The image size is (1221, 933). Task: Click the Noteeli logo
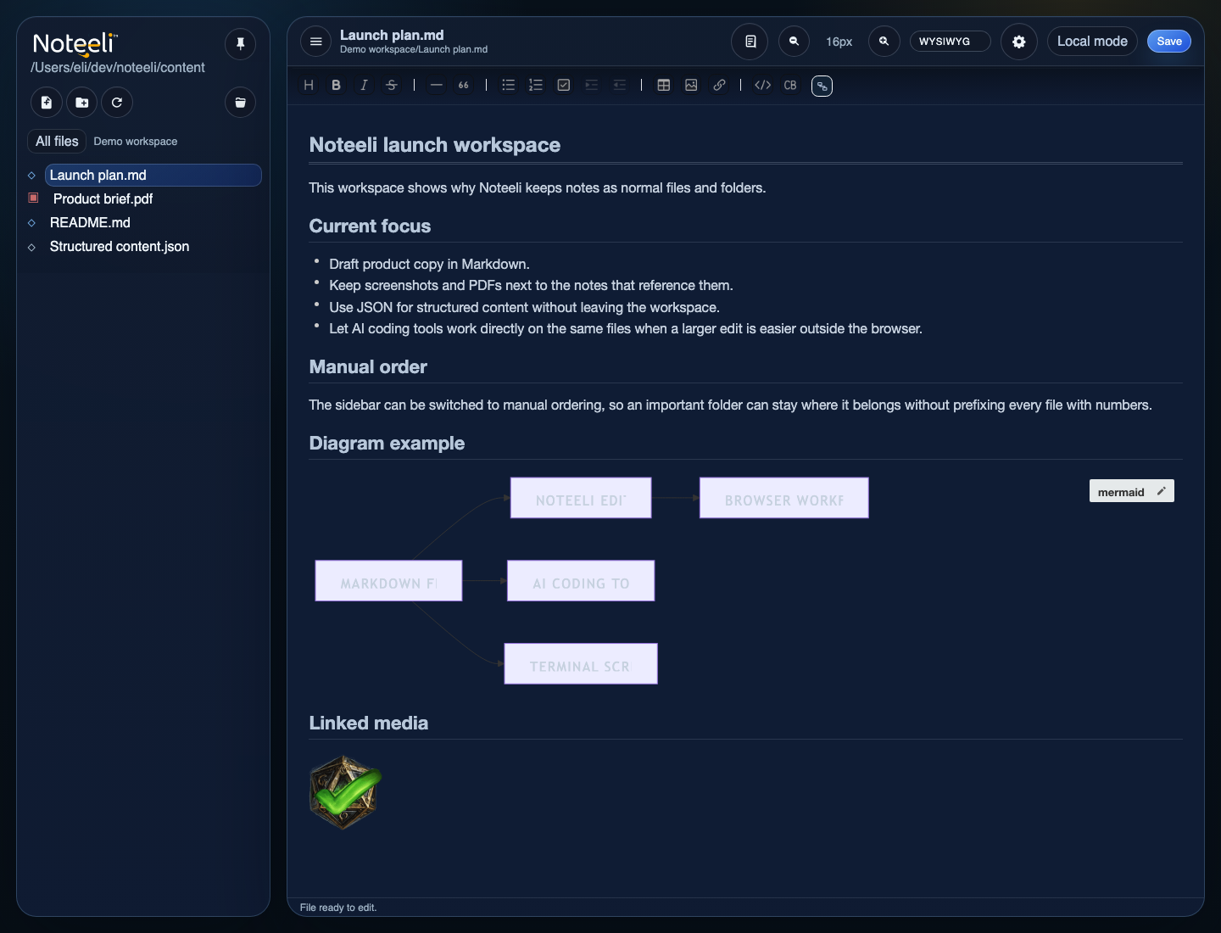(75, 43)
